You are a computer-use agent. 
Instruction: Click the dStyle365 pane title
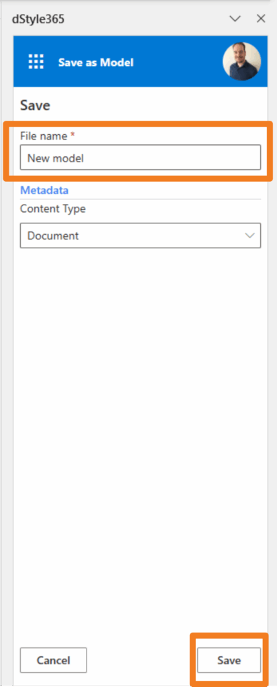38,19
